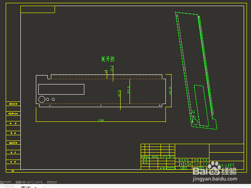This screenshot has height=188, width=251.
Task: Select the rectangular cutout in the flat pattern
Action: coord(61,89)
